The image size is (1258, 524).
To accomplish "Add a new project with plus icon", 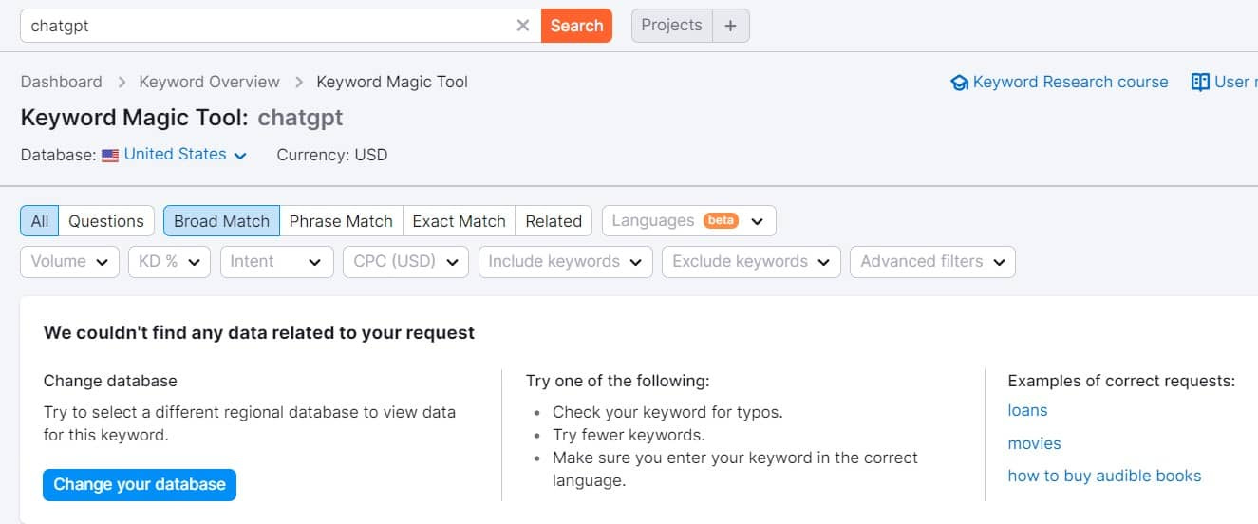I will click(730, 26).
